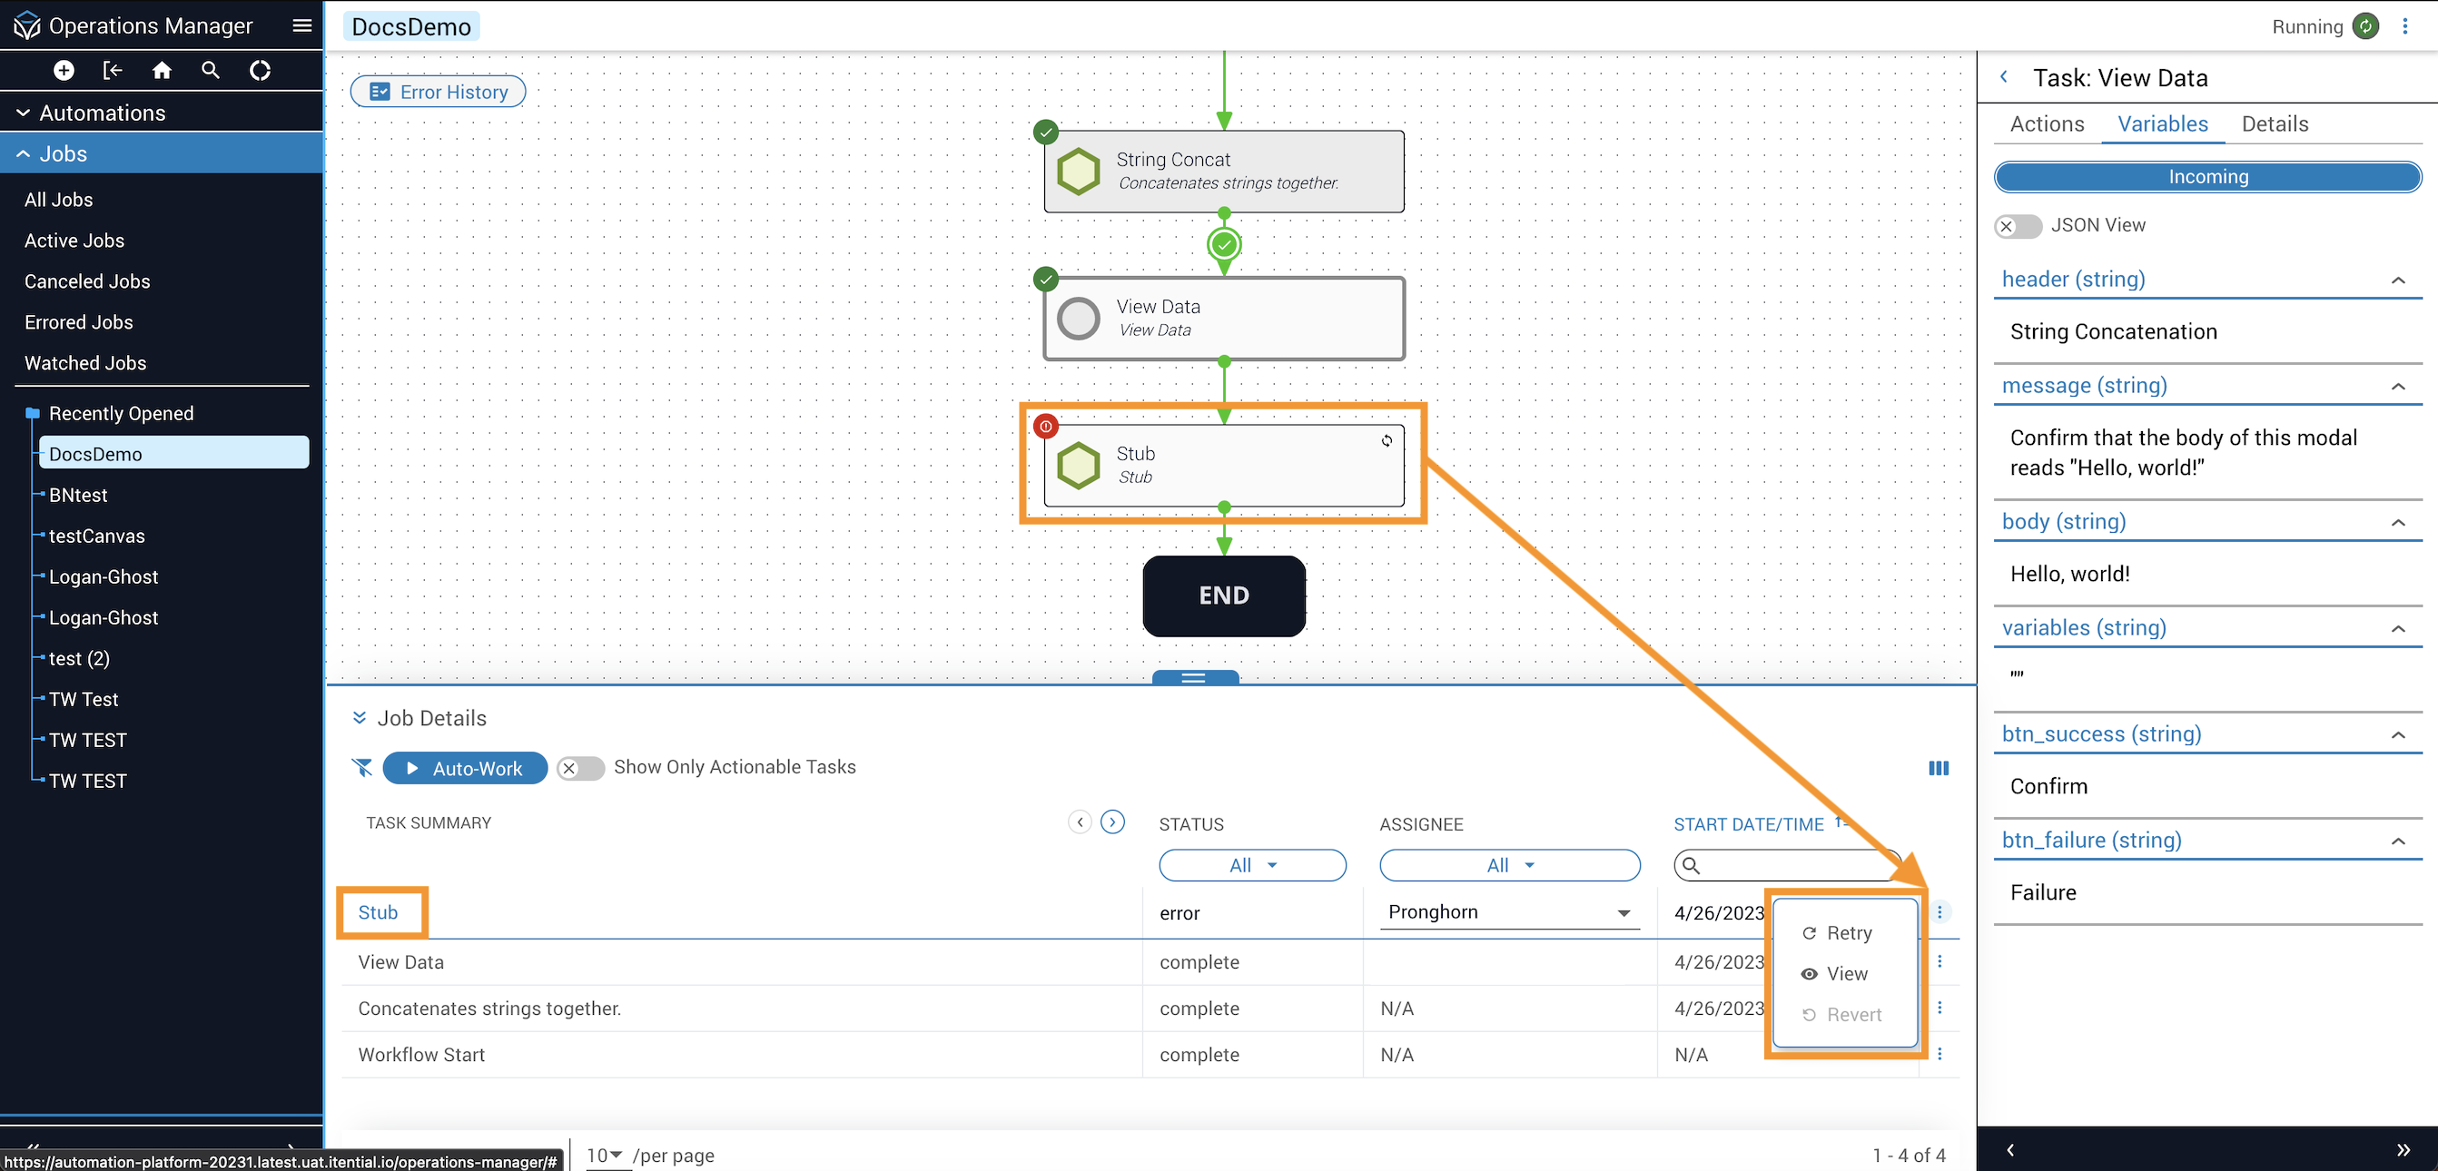Switch to the Details tab
The image size is (2438, 1171).
point(2275,124)
